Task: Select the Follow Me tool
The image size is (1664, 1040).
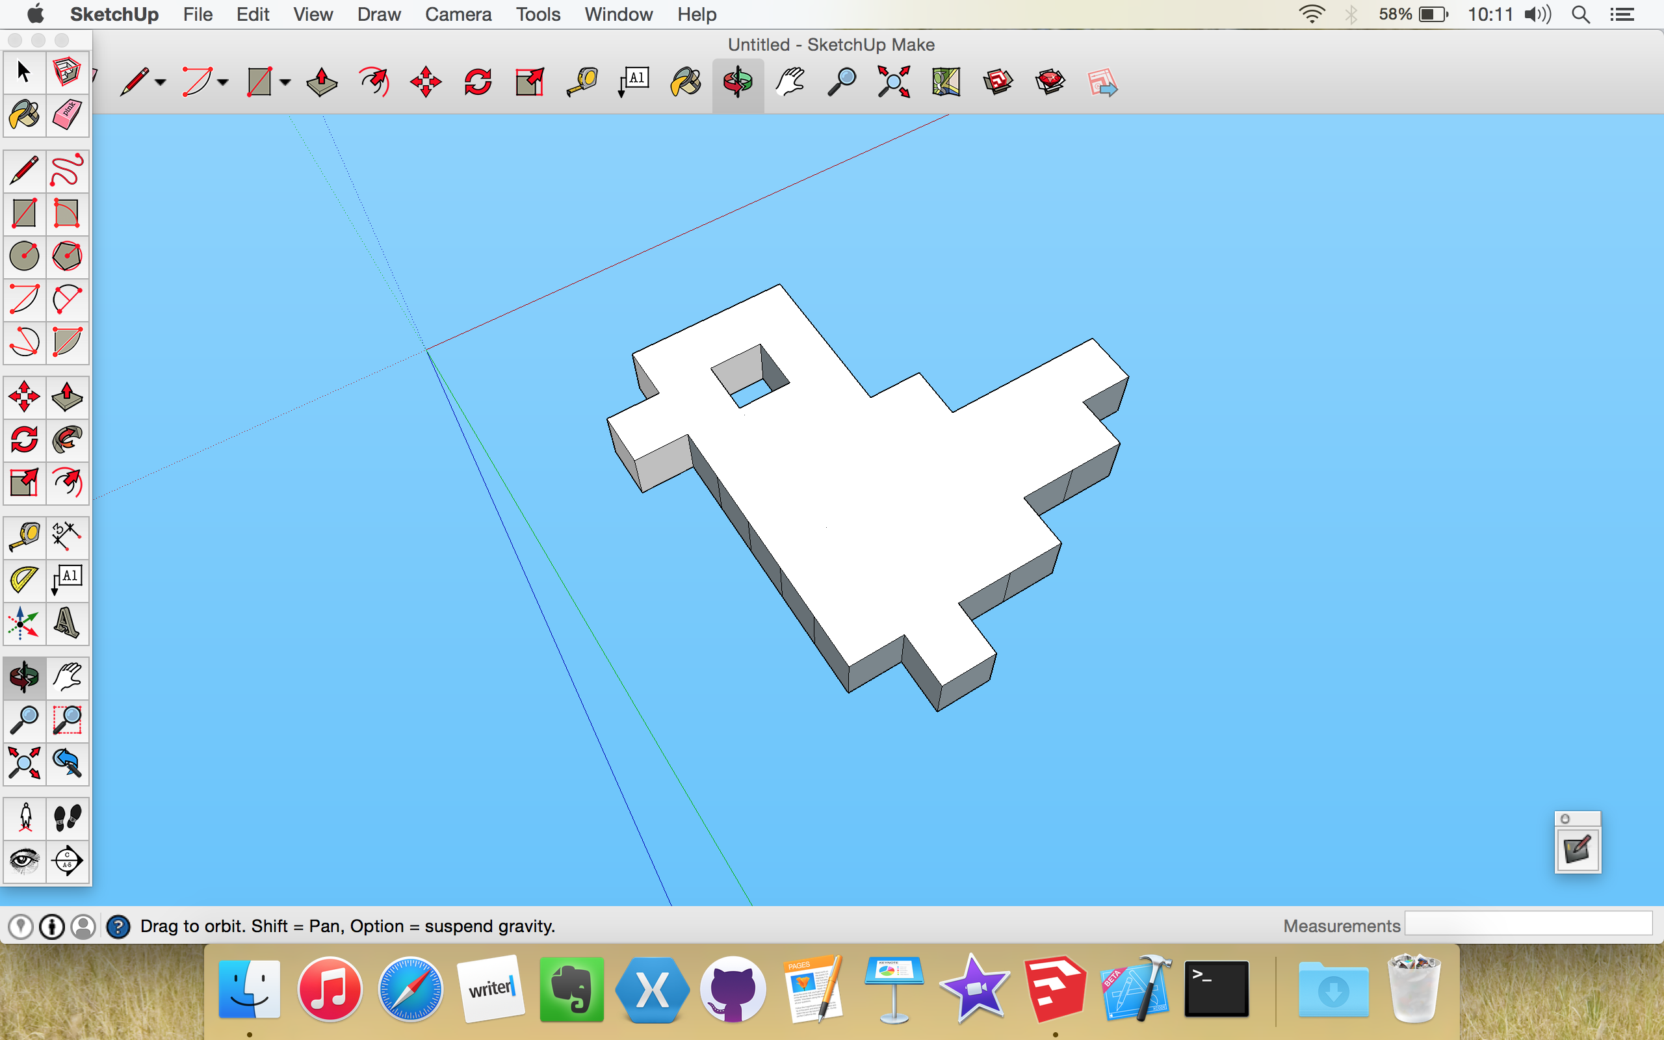Action: tap(67, 440)
